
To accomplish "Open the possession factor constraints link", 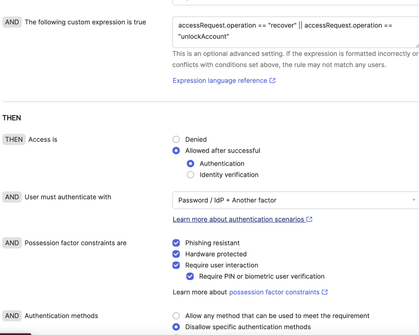I will pyautogui.click(x=274, y=292).
